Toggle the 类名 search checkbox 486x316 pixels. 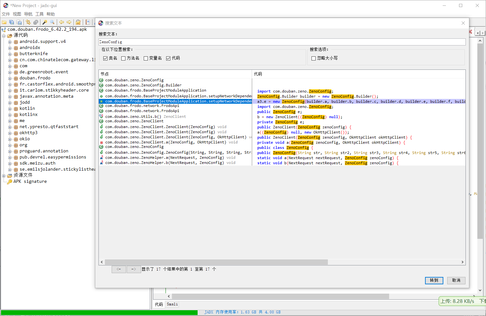tap(105, 58)
